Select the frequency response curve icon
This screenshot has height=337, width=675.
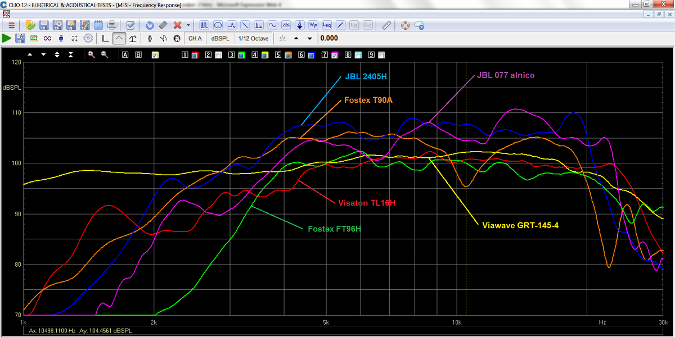(119, 38)
